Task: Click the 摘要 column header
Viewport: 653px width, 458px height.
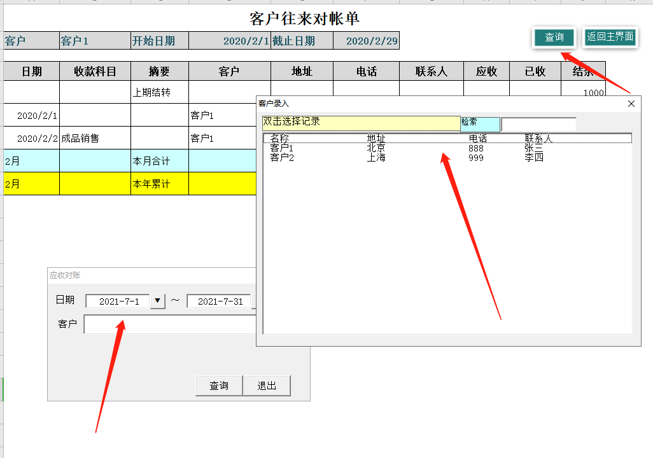Action: 160,71
